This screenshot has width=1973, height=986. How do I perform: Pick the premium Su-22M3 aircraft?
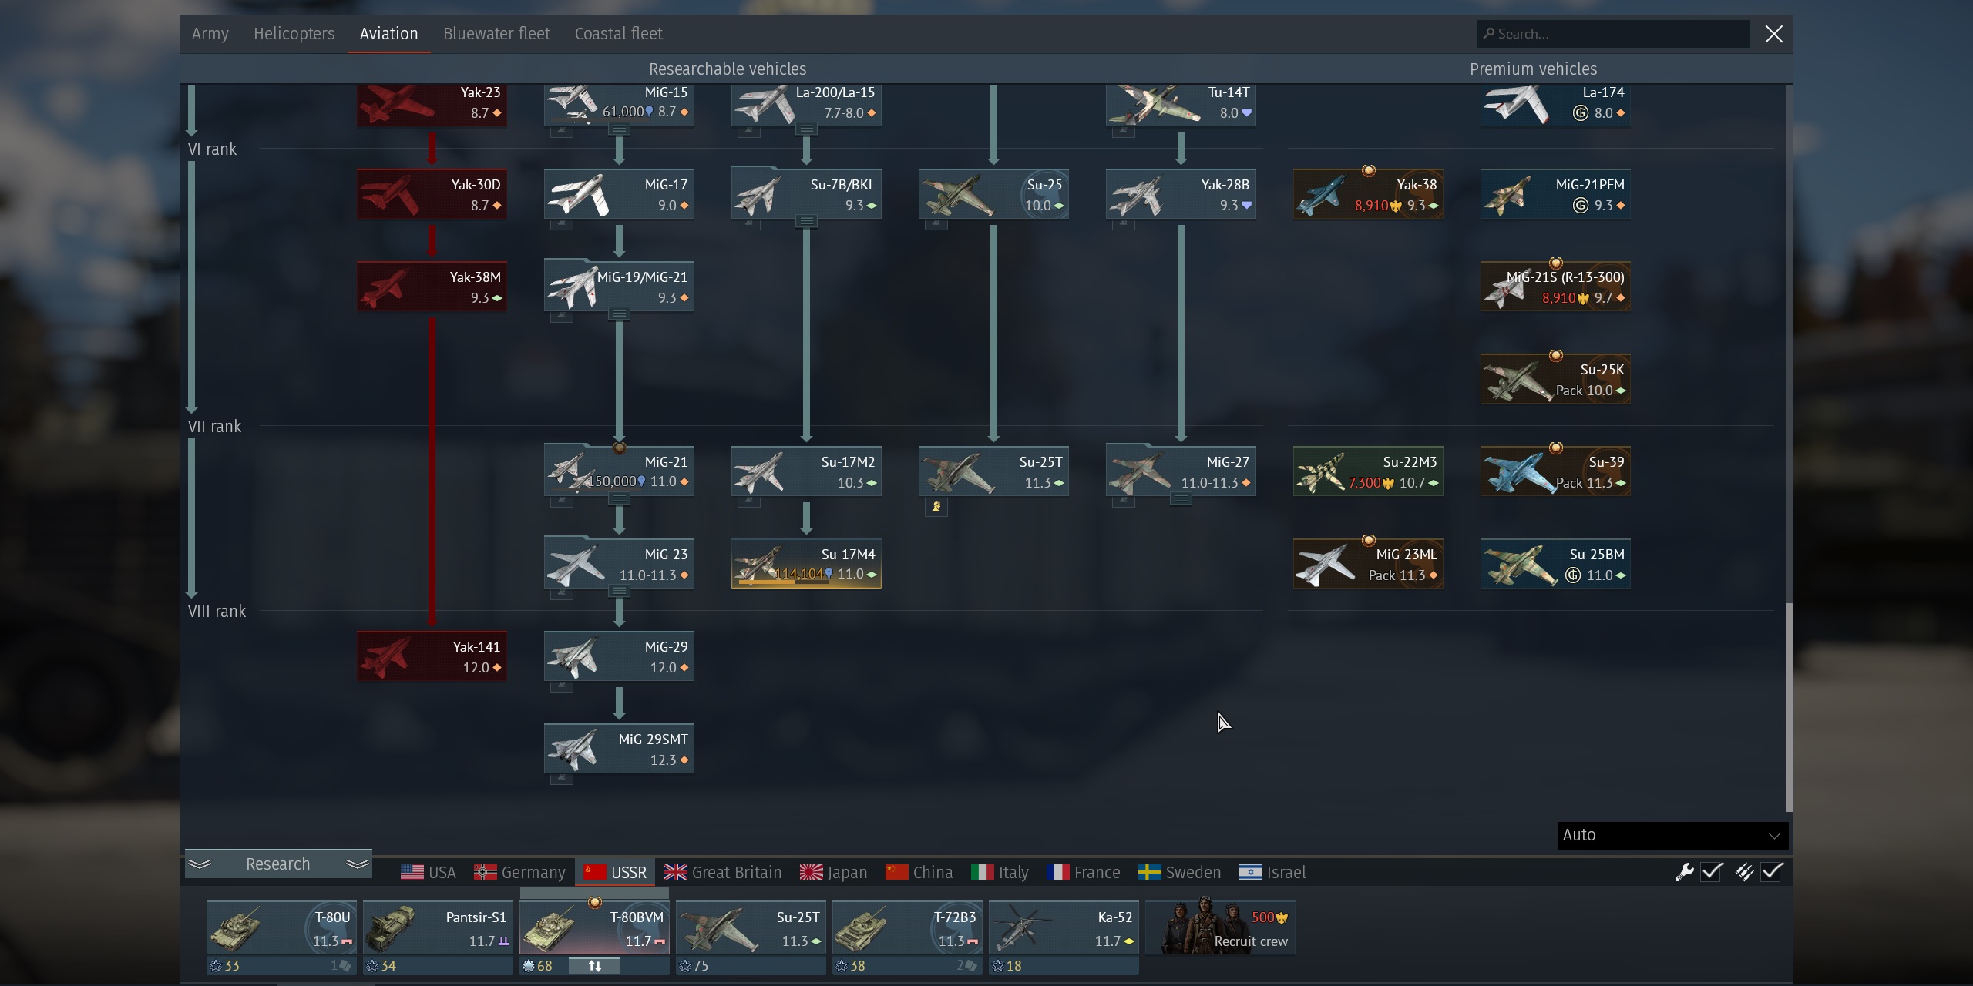(1368, 471)
